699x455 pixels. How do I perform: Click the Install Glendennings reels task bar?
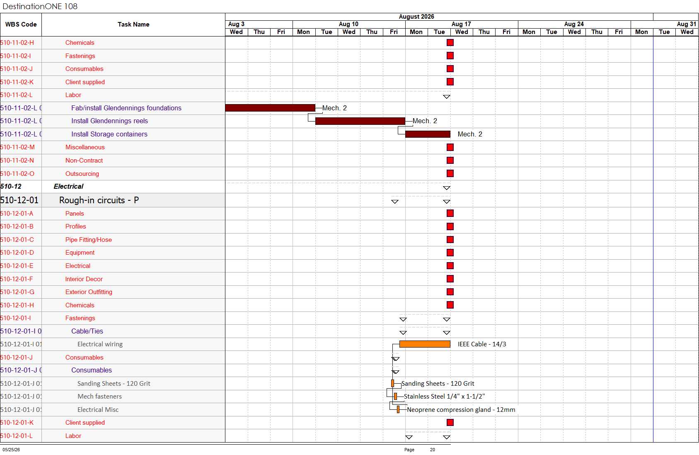click(360, 121)
